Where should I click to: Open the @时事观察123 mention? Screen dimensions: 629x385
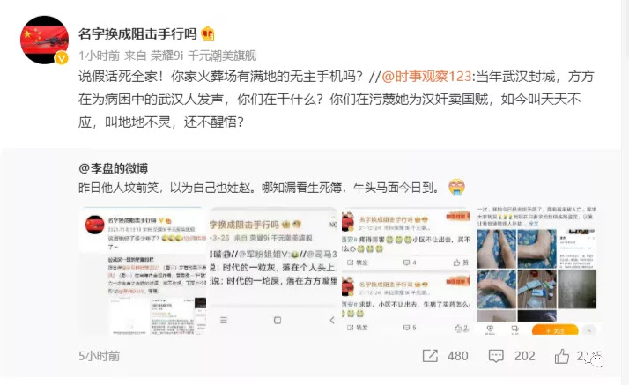(426, 76)
